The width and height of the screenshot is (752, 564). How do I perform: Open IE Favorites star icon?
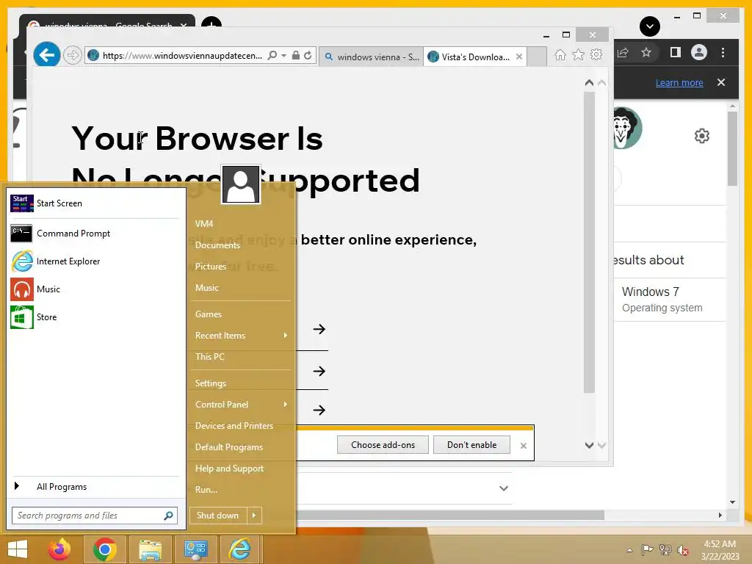click(x=579, y=54)
